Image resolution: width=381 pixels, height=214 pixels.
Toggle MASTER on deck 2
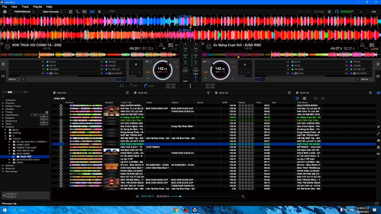coord(374,49)
